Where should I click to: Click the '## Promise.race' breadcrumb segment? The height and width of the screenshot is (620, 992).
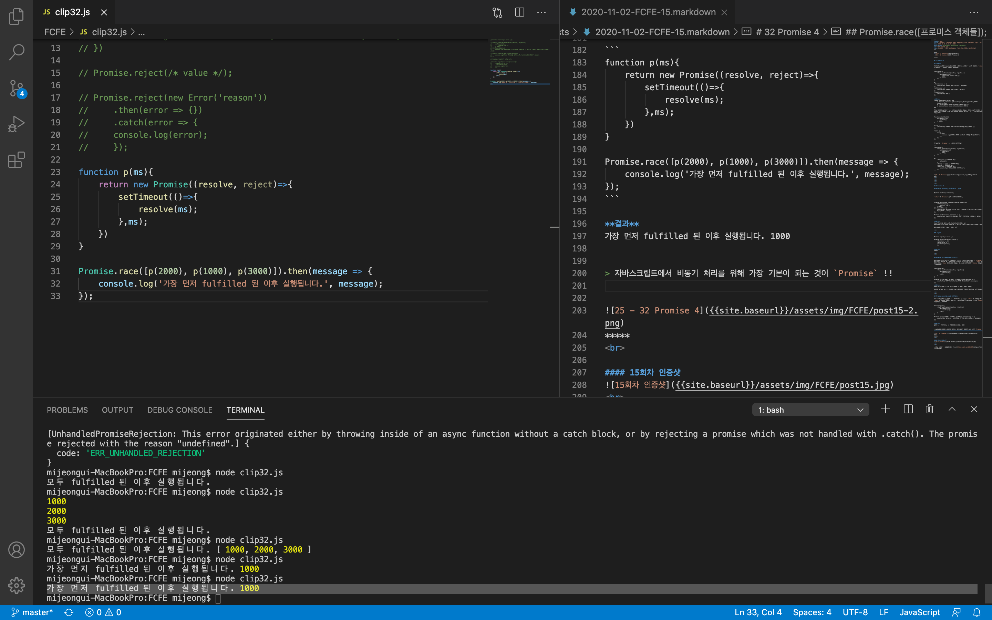click(x=909, y=32)
